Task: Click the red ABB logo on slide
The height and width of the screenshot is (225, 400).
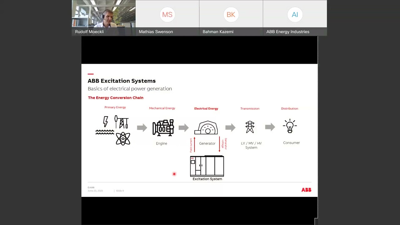Action: [306, 190]
